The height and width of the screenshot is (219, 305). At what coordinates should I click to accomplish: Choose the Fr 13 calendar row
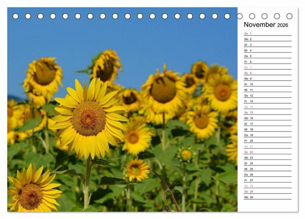click(x=267, y=101)
